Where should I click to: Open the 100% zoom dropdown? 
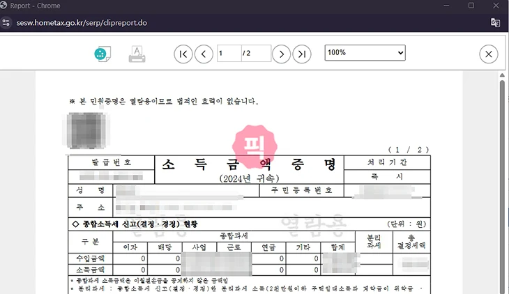coord(365,52)
